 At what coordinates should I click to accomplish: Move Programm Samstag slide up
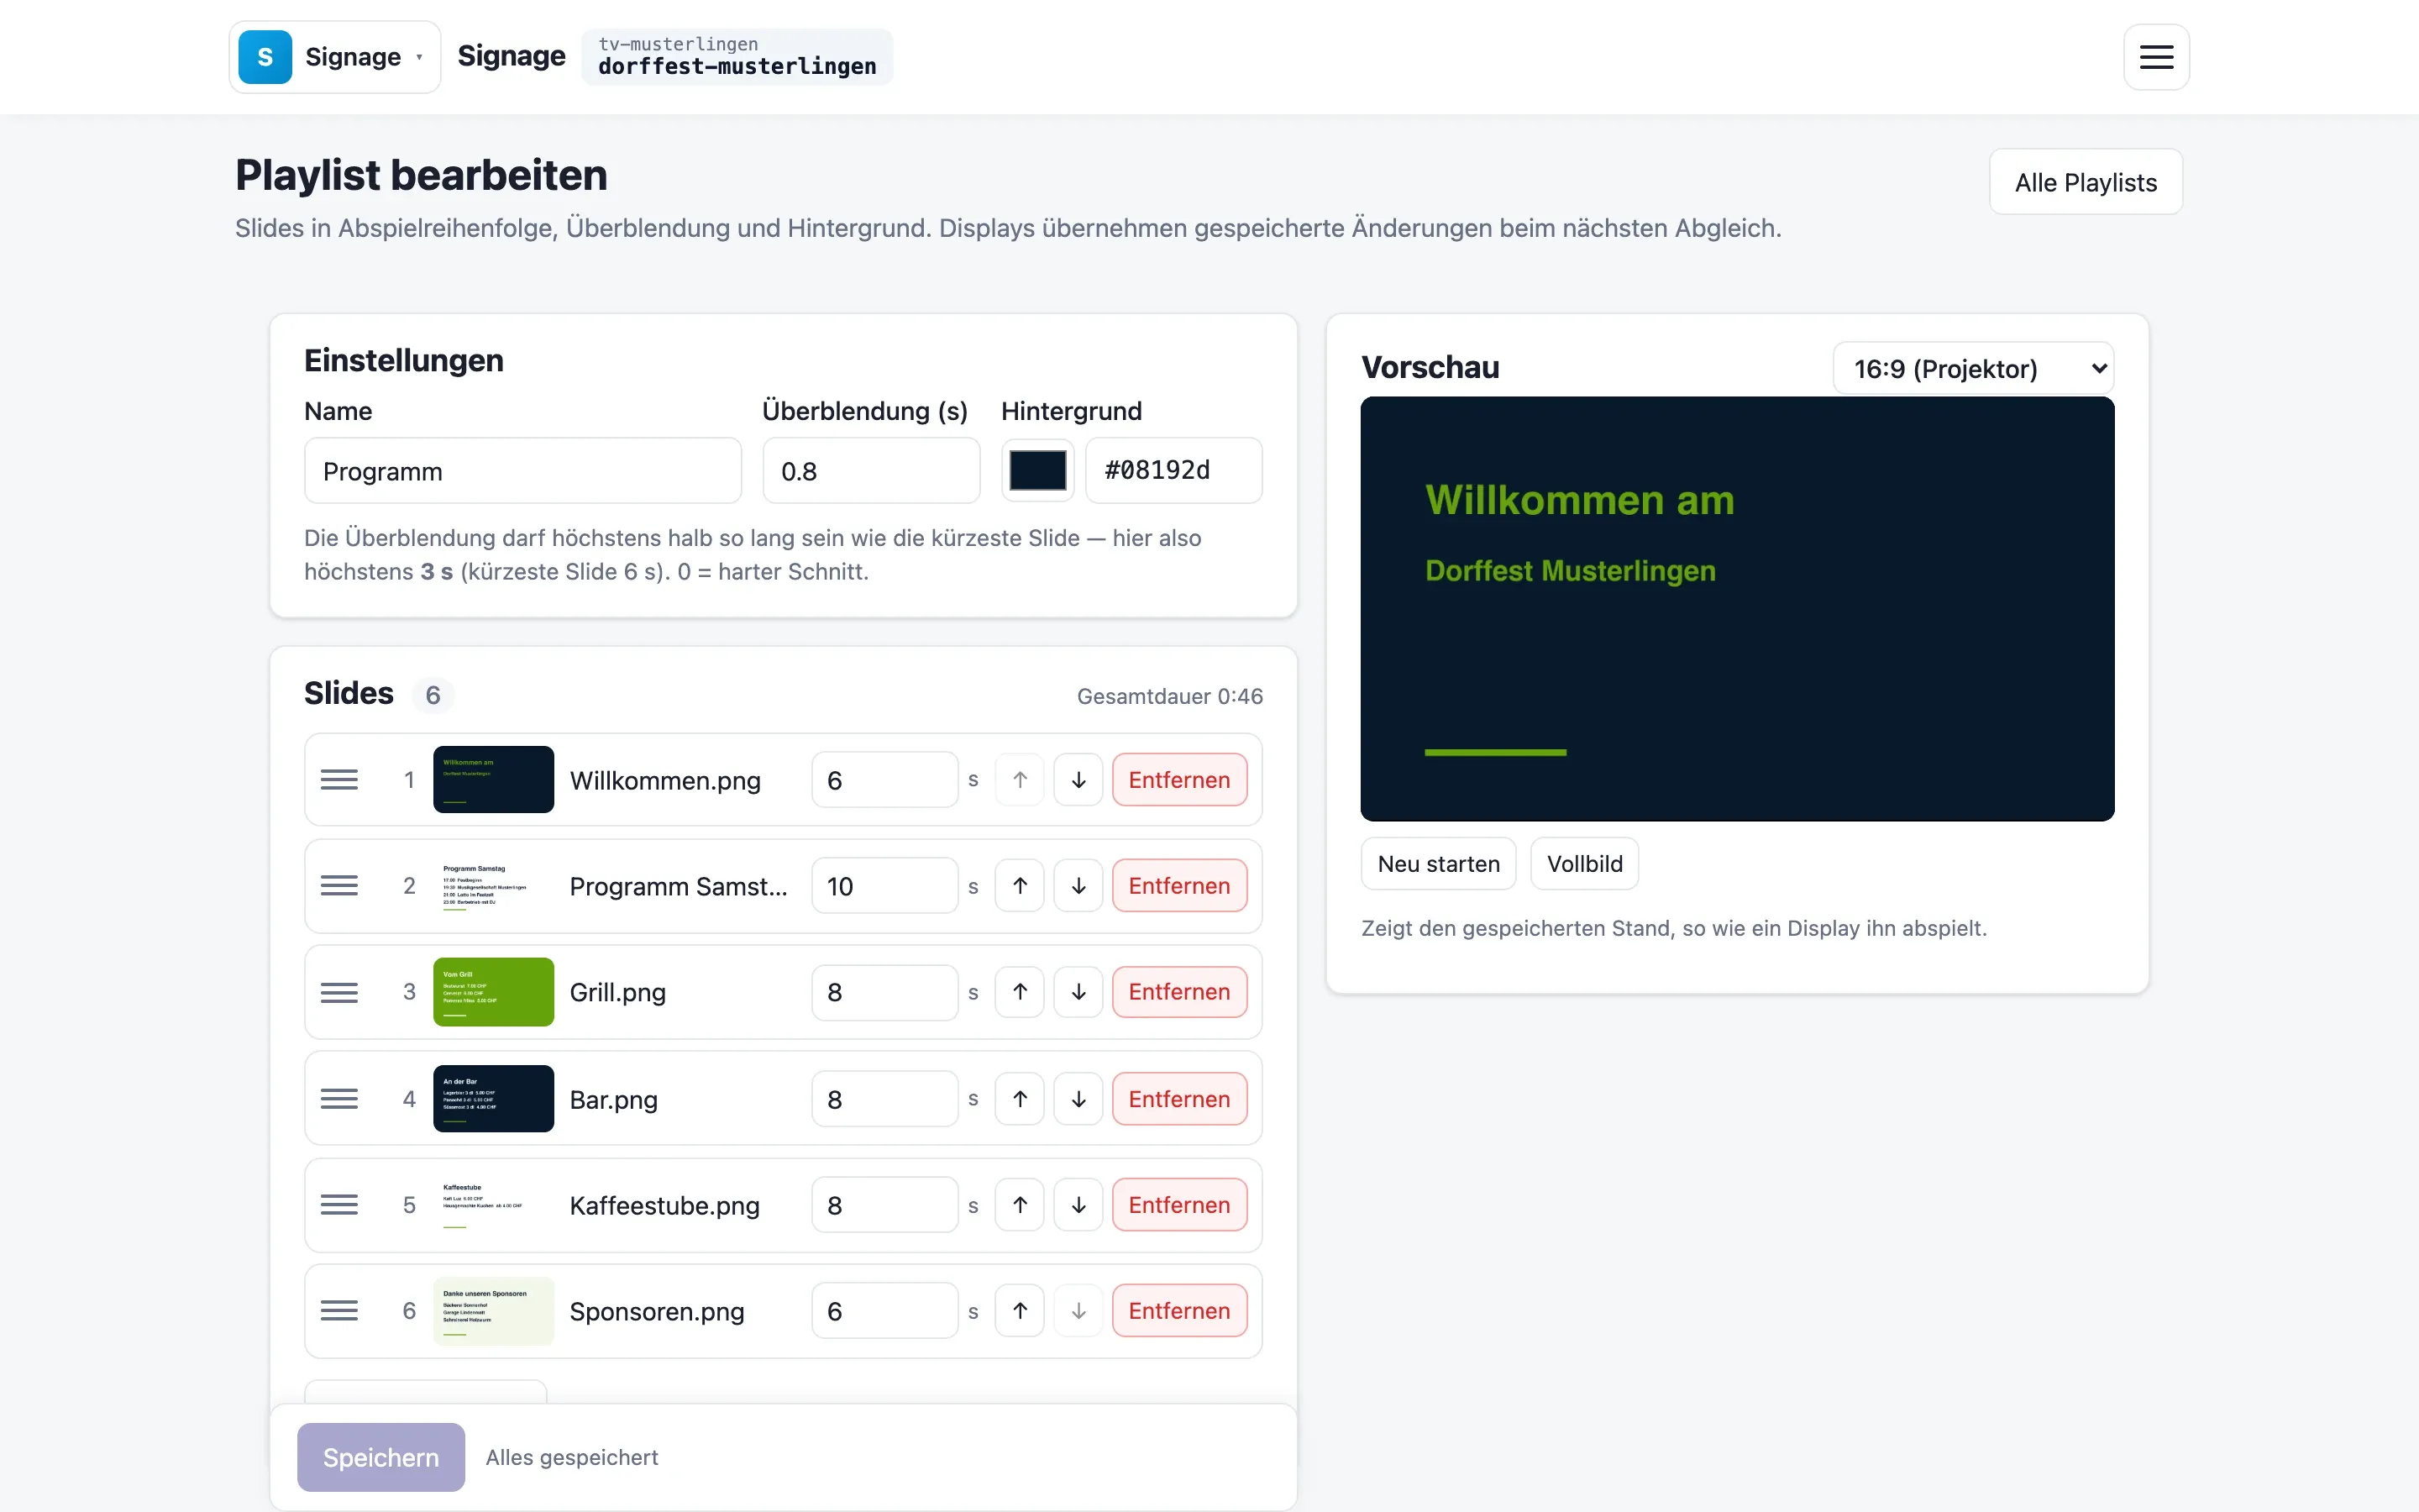(x=1020, y=886)
